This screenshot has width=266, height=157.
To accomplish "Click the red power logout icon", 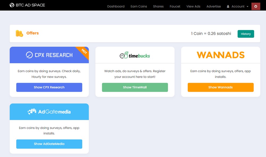I will pos(256,6).
